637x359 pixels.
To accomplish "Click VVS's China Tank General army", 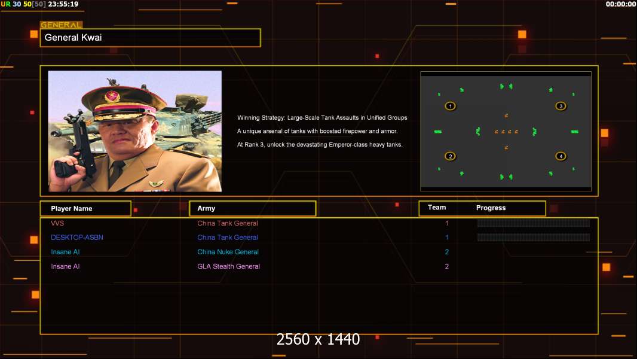I will (x=228, y=223).
